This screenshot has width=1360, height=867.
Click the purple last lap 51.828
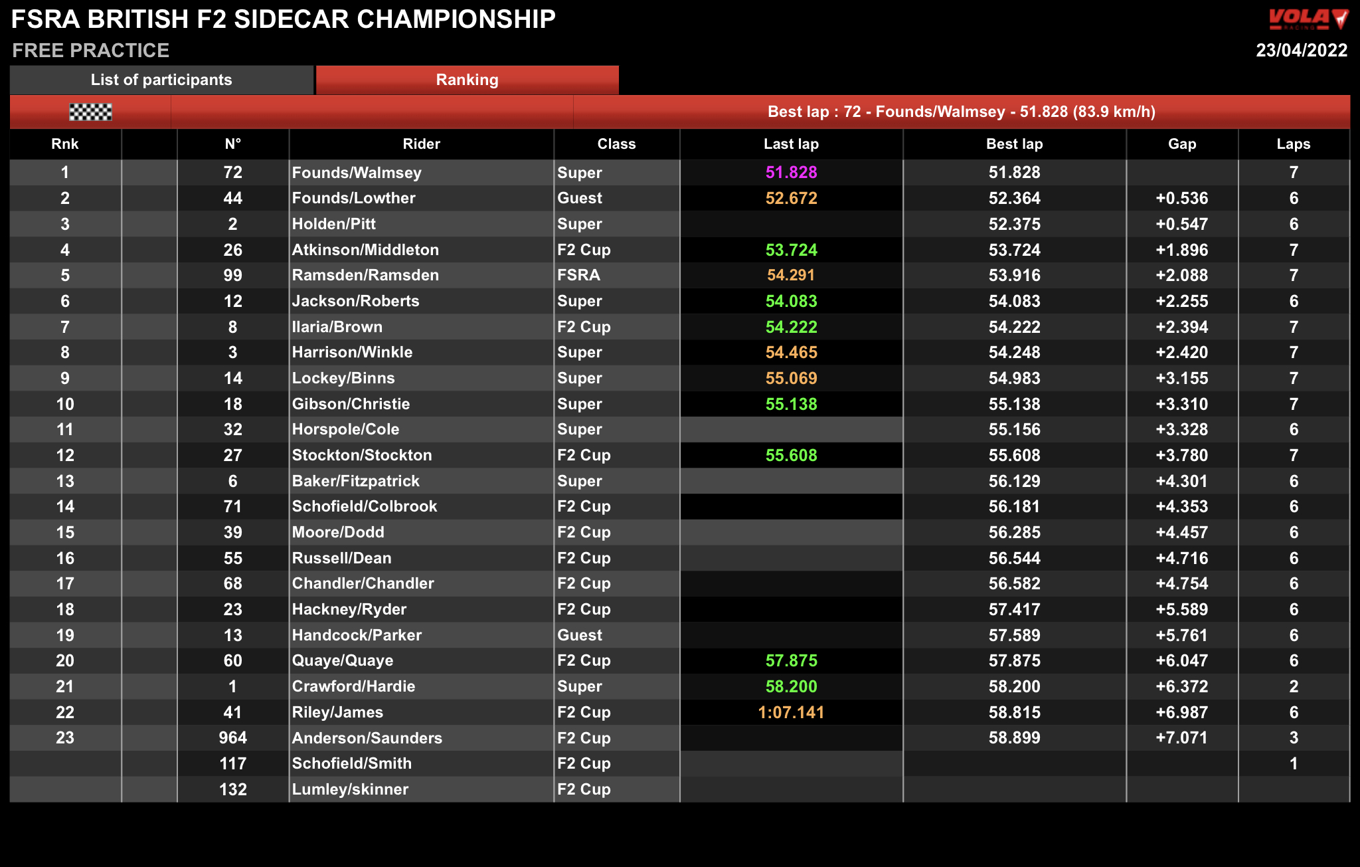(791, 173)
